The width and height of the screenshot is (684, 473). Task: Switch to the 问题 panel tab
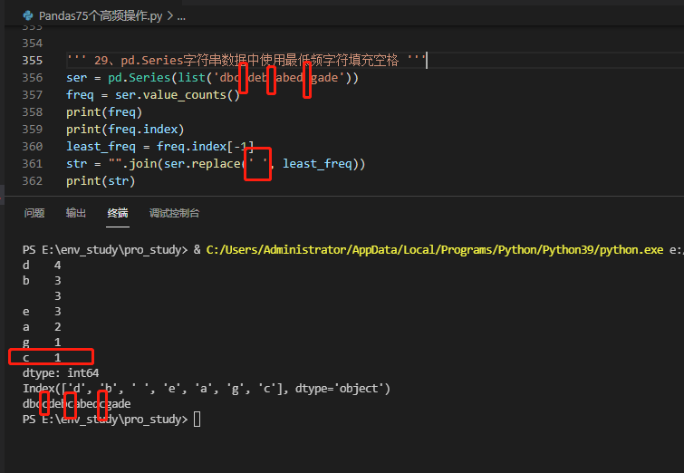pyautogui.click(x=34, y=213)
